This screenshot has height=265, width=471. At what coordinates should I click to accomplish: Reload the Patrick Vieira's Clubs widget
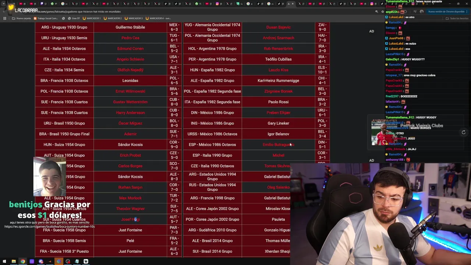464,132
